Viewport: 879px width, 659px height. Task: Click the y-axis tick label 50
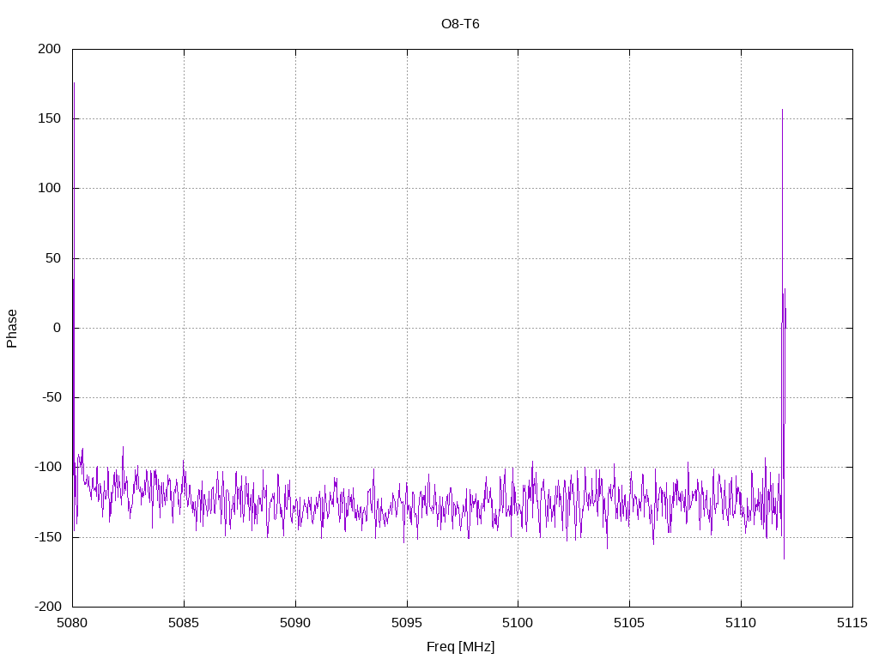pos(53,257)
